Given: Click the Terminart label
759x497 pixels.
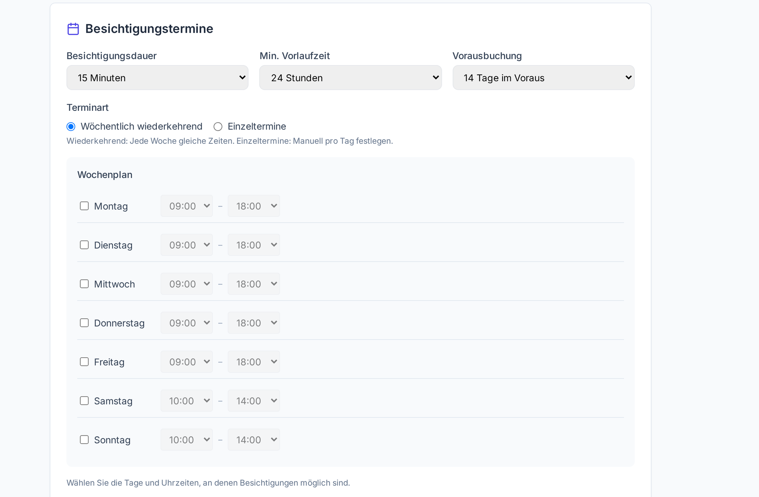Looking at the screenshot, I should click(x=87, y=107).
